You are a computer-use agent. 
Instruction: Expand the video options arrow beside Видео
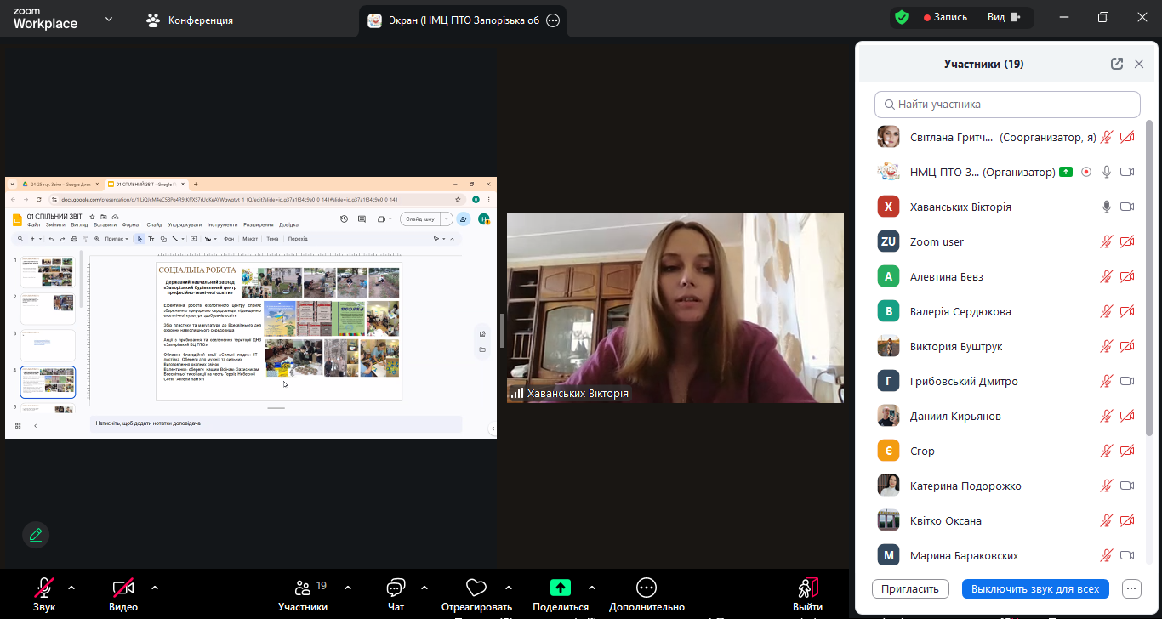click(155, 588)
